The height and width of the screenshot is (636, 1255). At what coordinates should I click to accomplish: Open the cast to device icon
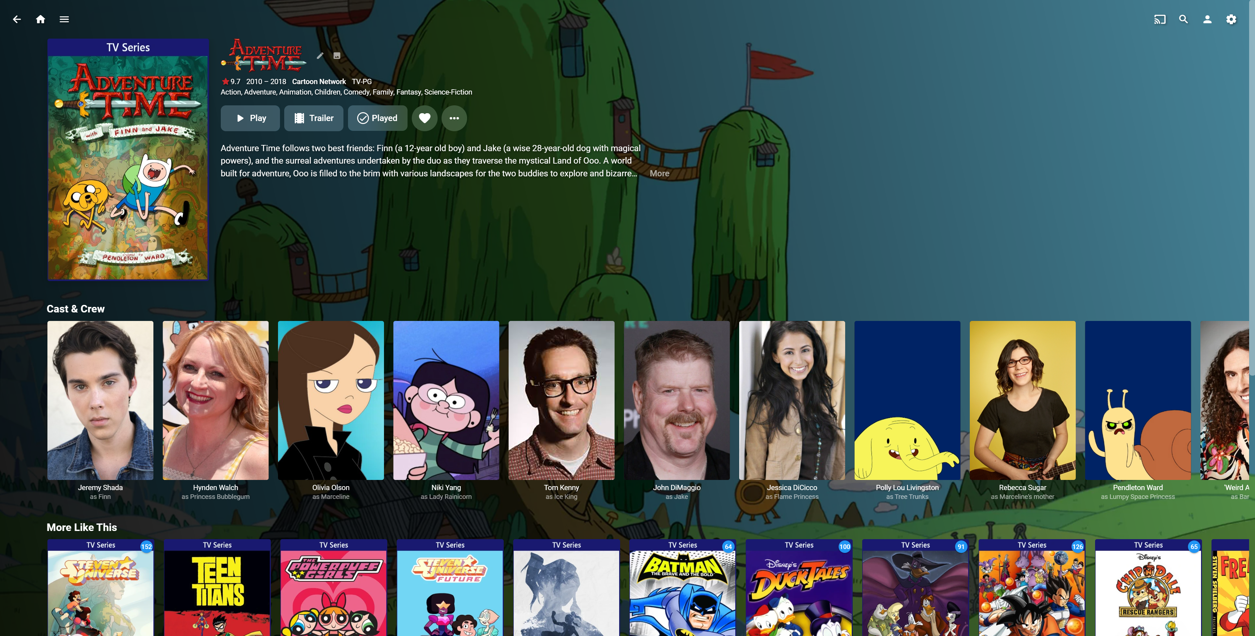1159,20
